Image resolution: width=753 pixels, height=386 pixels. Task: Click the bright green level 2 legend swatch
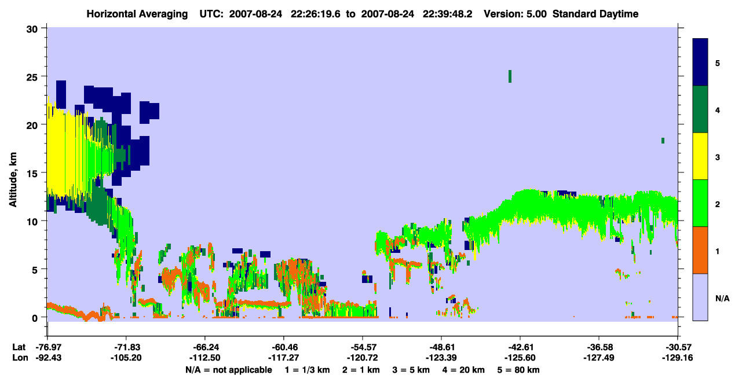(x=700, y=203)
